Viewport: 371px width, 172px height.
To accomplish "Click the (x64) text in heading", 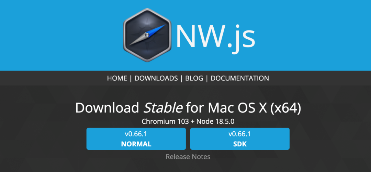I will tap(286, 109).
